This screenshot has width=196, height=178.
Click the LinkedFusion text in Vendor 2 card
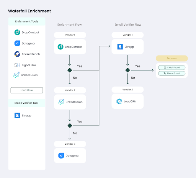tap(74, 102)
